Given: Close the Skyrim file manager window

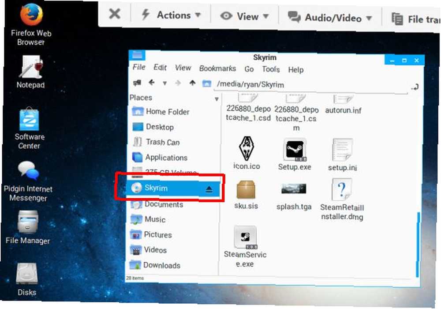Looking at the screenshot, I should (417, 60).
